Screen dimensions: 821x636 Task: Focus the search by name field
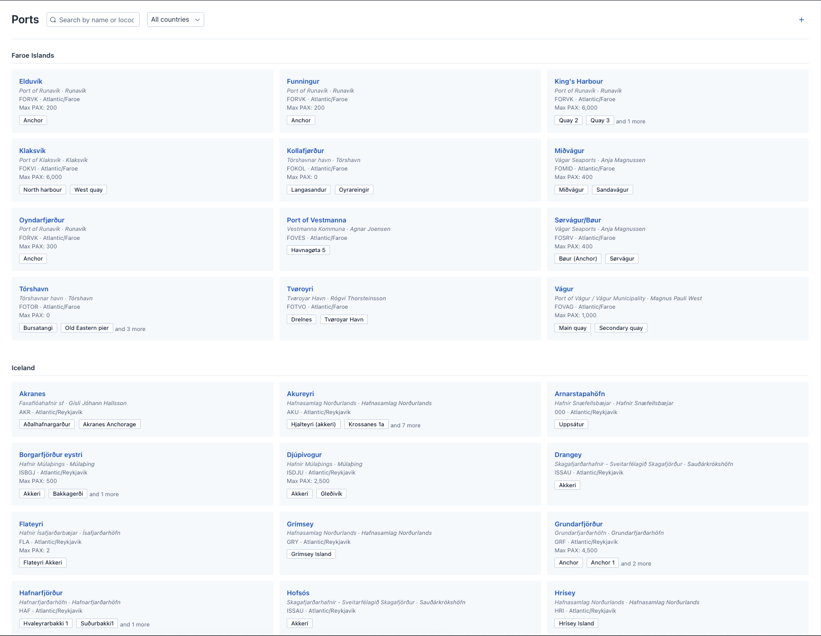[93, 20]
